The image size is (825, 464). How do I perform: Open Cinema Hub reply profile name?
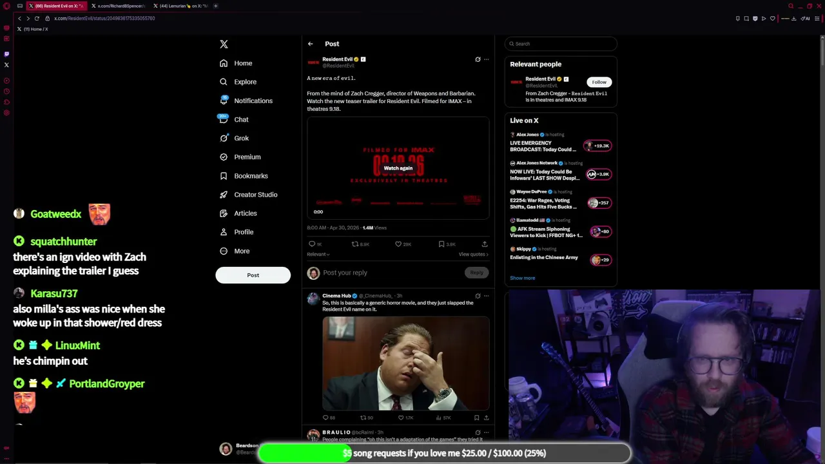336,296
